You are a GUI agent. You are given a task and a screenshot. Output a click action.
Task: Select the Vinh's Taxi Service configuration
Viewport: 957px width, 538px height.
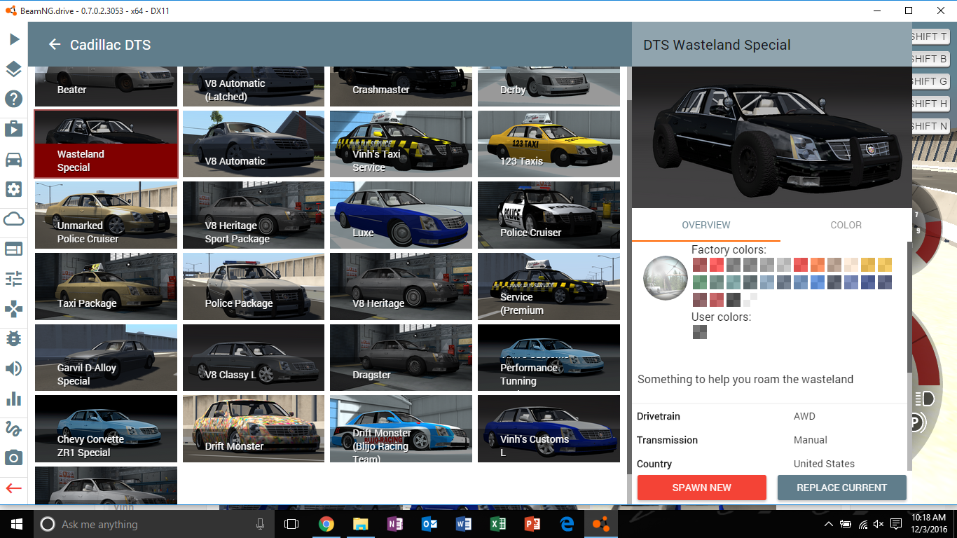pyautogui.click(x=401, y=144)
